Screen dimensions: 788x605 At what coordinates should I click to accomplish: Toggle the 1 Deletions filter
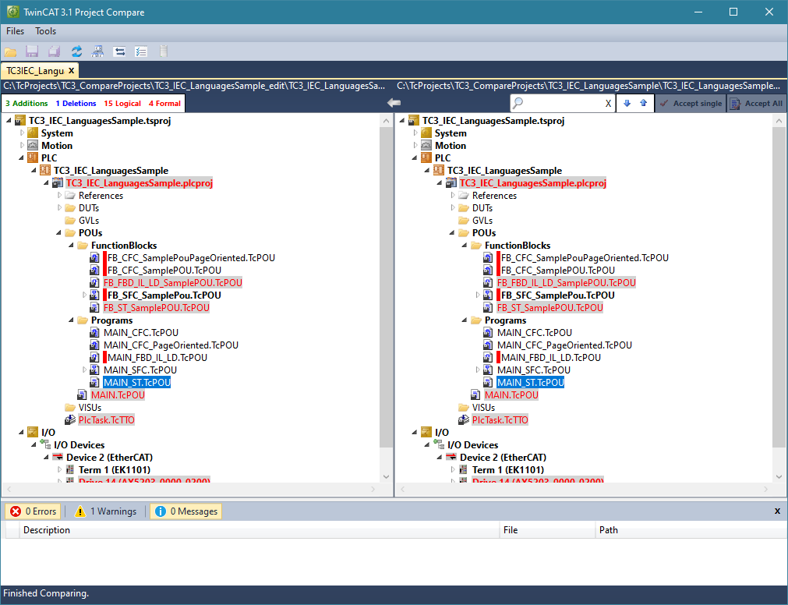coord(76,103)
